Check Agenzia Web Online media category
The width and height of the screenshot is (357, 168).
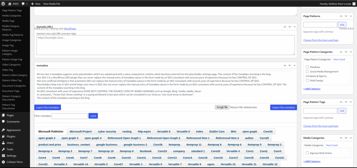coord(307,153)
